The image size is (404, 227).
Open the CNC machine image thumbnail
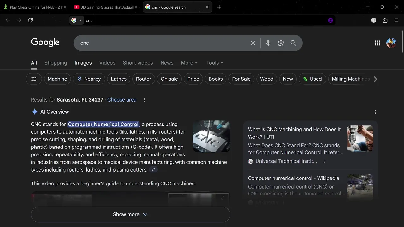[x=211, y=136]
